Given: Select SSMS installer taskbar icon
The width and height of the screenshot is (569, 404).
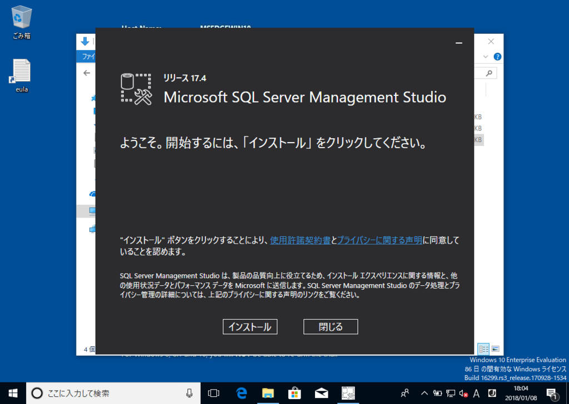Looking at the screenshot, I should pyautogui.click(x=348, y=393).
